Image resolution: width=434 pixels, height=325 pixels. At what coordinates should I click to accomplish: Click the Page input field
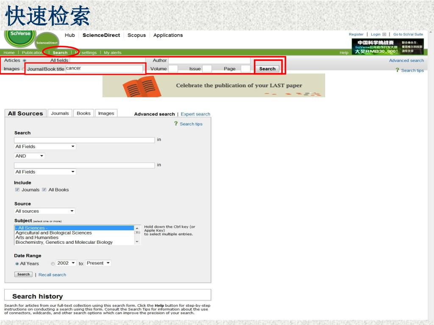click(x=245, y=69)
